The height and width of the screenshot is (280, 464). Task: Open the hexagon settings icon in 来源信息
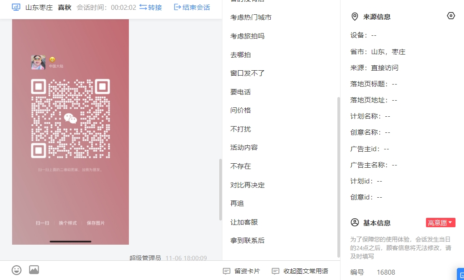[451, 16]
